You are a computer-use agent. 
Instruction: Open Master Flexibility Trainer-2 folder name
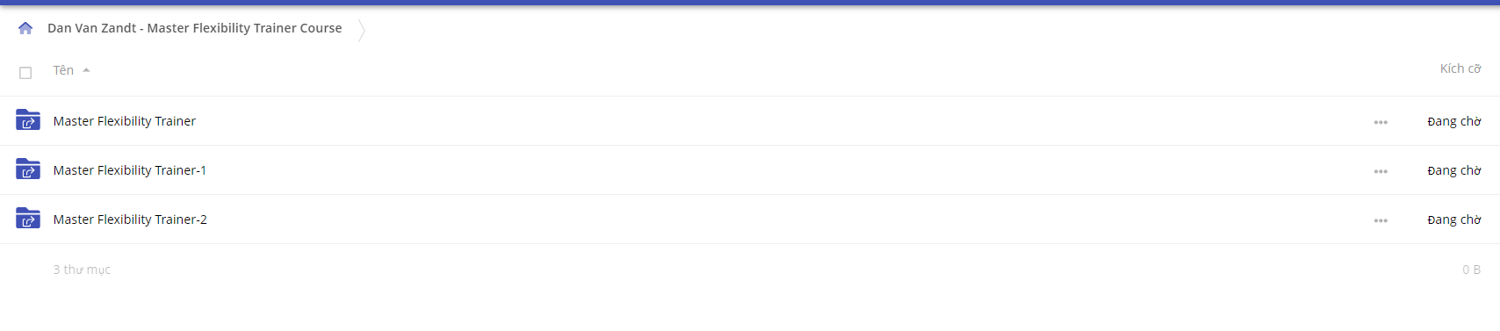130,219
